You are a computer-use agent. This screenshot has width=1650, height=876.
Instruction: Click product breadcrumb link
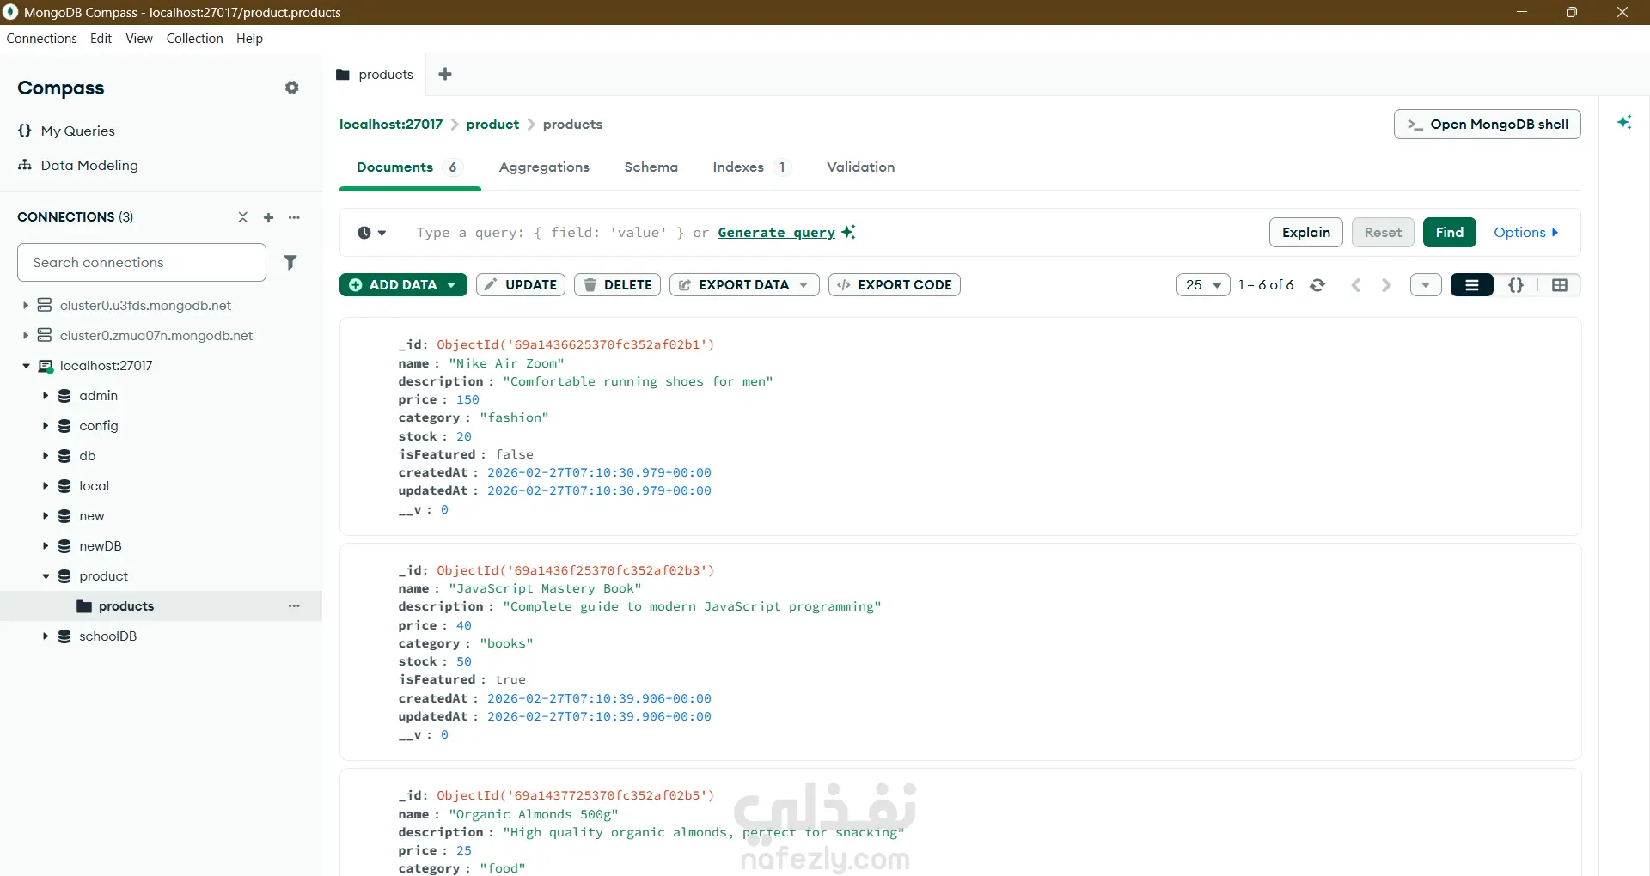pyautogui.click(x=492, y=125)
